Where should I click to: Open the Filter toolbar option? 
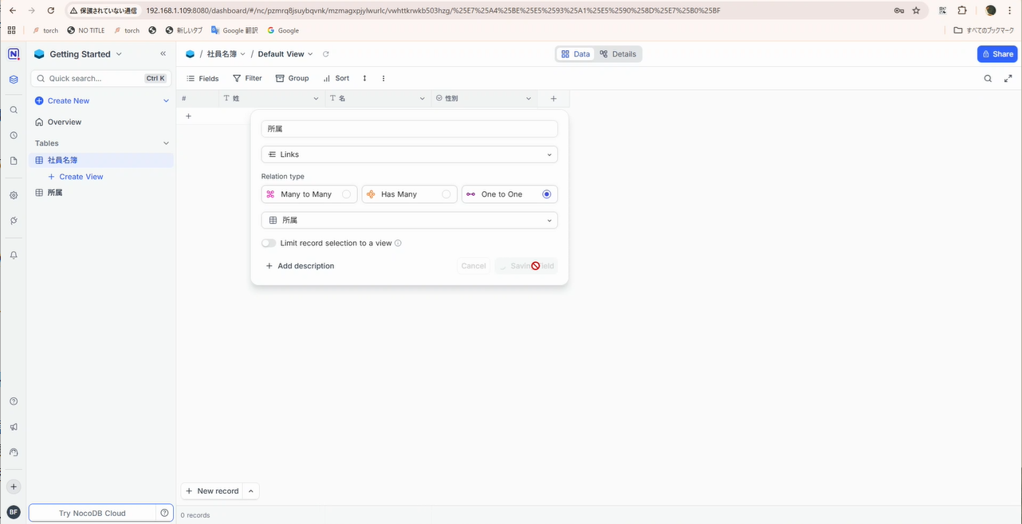pos(247,78)
